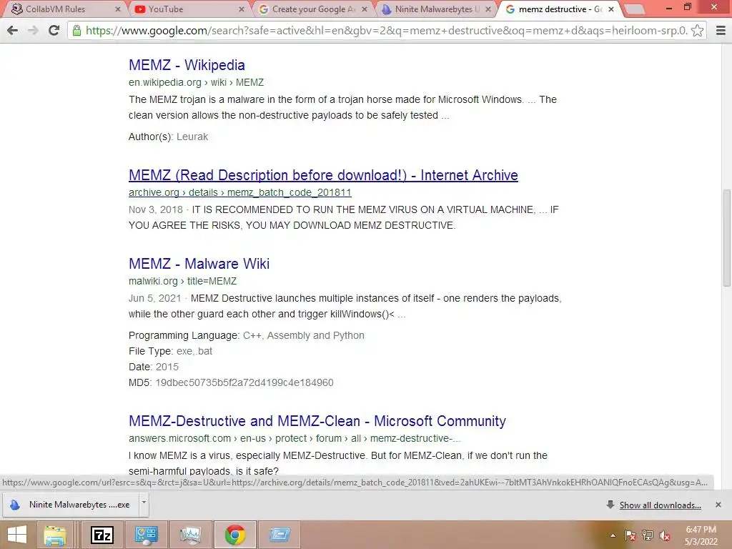Click the green padlock security icon
732x549 pixels.
pyautogui.click(x=76, y=31)
